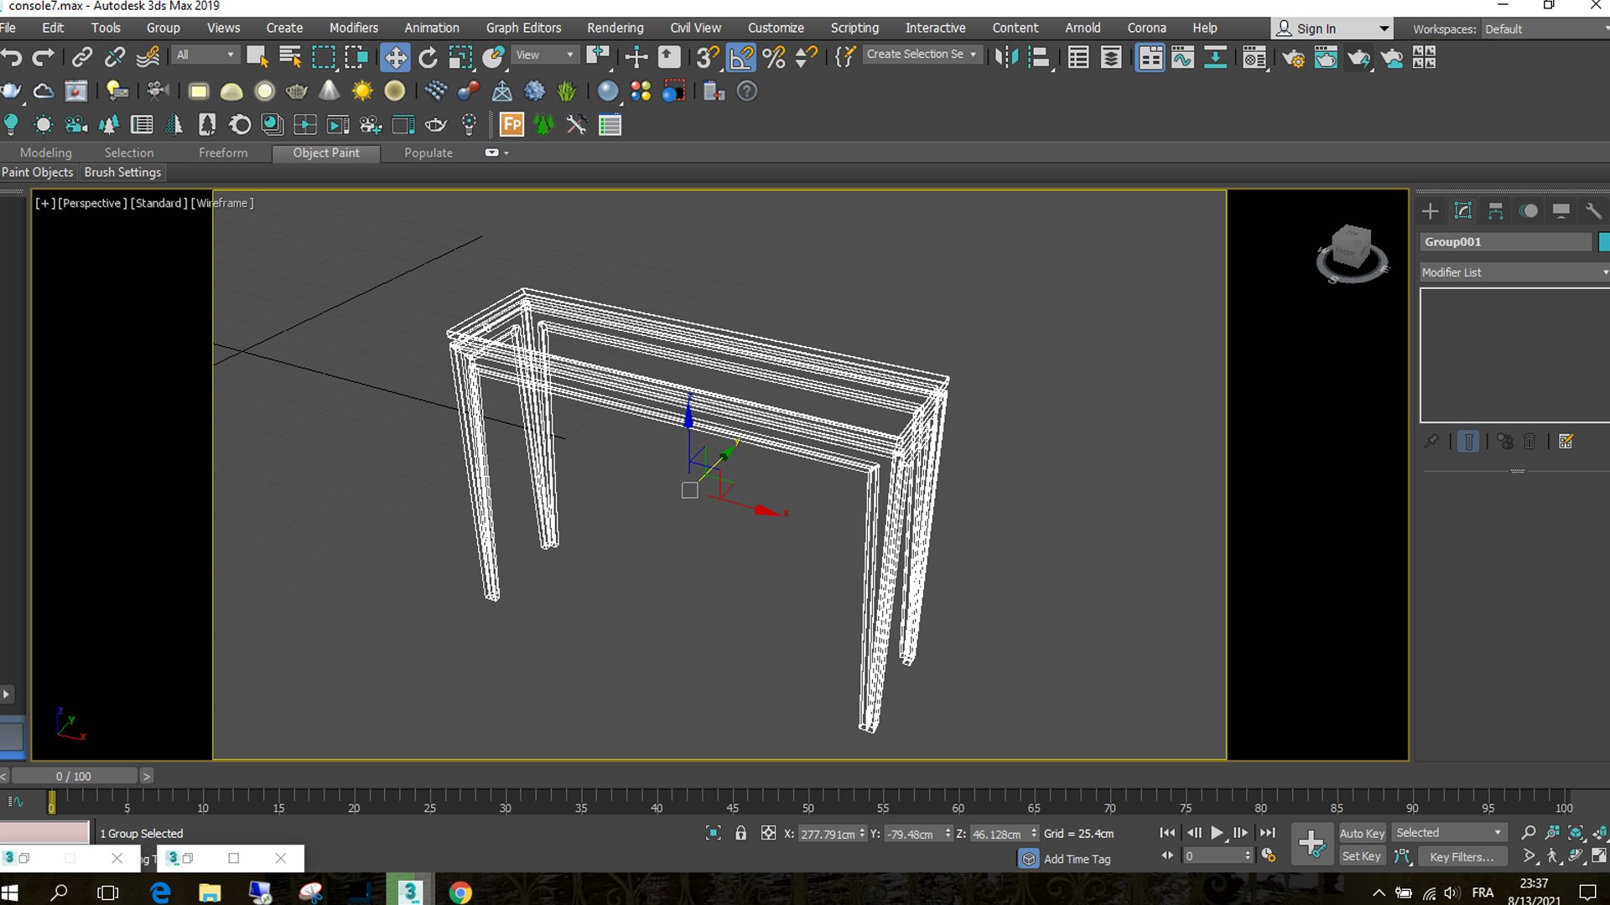Open the Rendering menu
The image size is (1610, 905).
tap(615, 28)
